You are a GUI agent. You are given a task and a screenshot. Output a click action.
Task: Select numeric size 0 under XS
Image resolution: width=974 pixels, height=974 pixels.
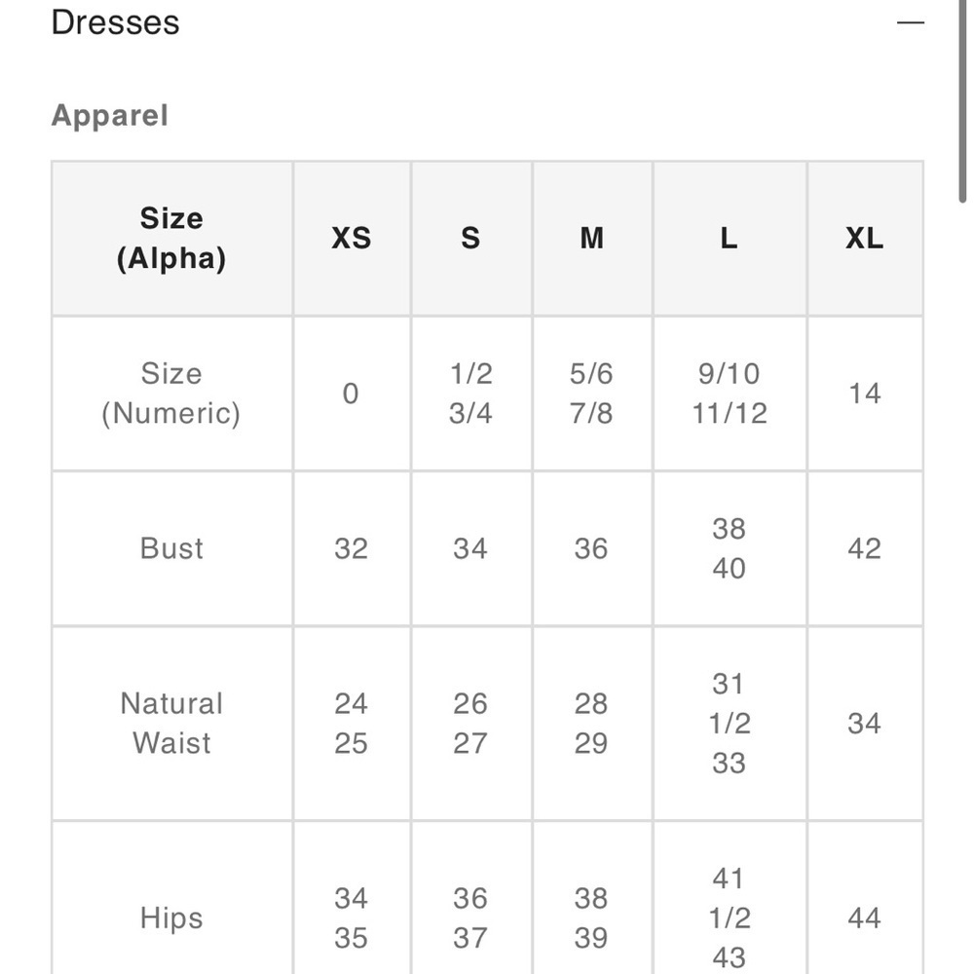(351, 393)
